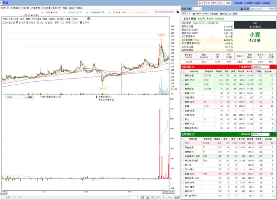The width and height of the screenshot is (277, 200).
Task: Select the 1年 range button
Action: pos(164,197)
